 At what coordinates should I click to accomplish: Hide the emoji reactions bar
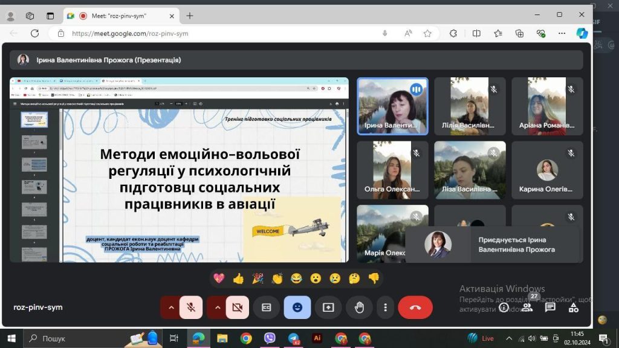[x=297, y=307]
